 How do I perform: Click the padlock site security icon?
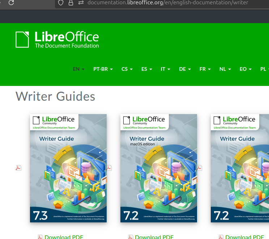pyautogui.click(x=71, y=3)
